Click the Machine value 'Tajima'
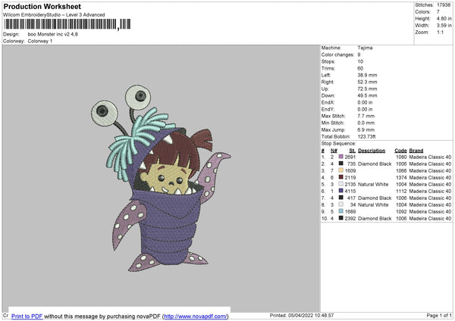Viewport: 455px width, 321px height. click(365, 48)
